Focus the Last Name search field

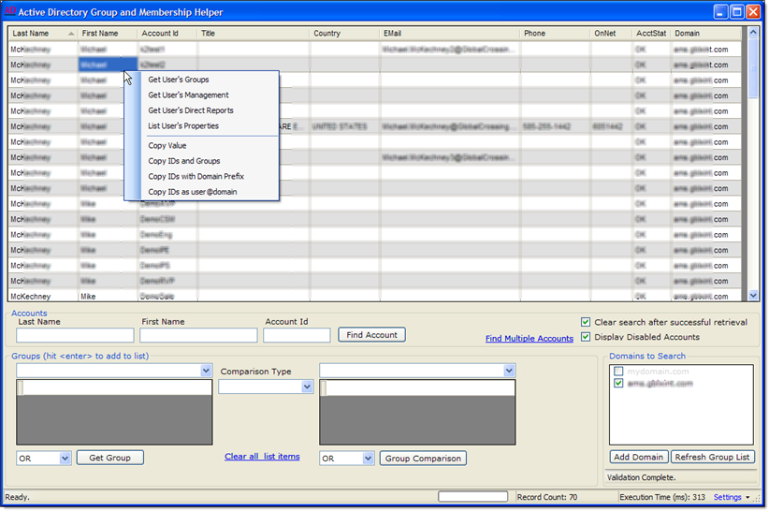click(75, 335)
